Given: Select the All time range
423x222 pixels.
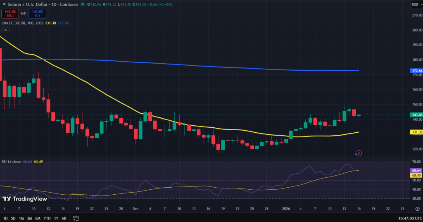Looking at the screenshot, I should coord(64,218).
